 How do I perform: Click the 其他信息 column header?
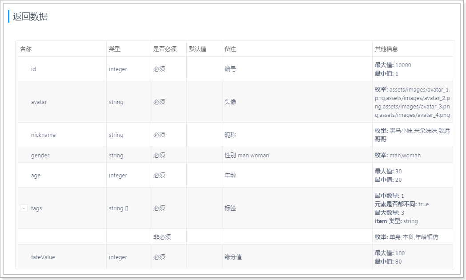(386, 49)
